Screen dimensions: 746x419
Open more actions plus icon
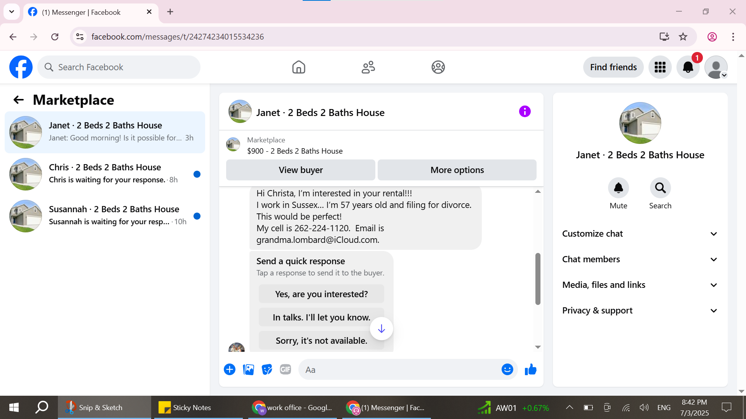(x=230, y=370)
